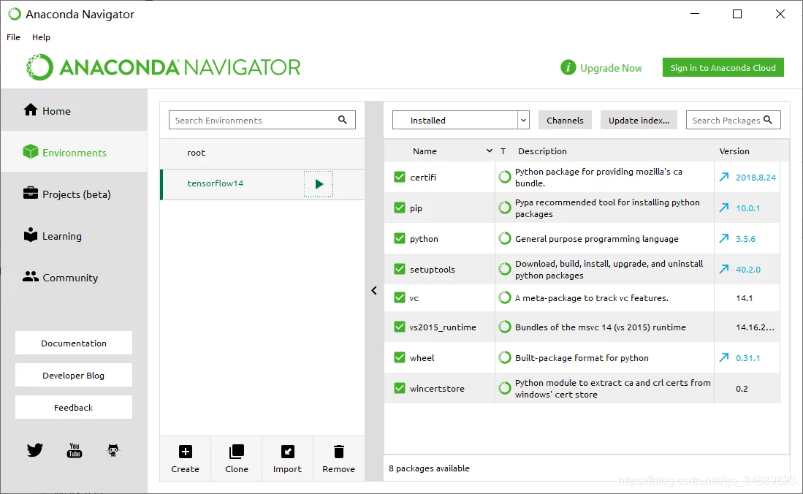Focus the Search Environments field
Image resolution: width=803 pixels, height=494 pixels.
click(x=262, y=120)
